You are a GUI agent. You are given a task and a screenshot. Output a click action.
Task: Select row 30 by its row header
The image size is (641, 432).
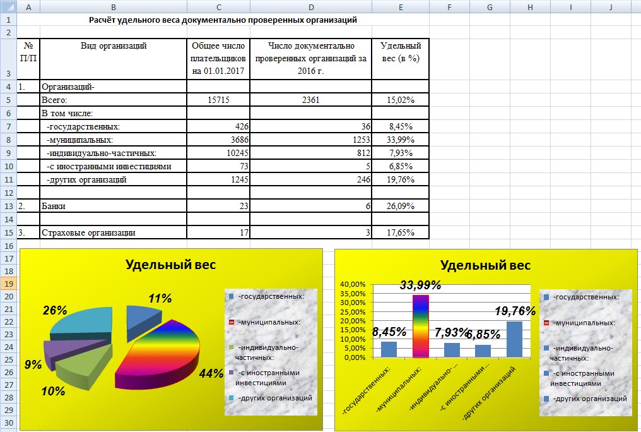pyautogui.click(x=8, y=423)
